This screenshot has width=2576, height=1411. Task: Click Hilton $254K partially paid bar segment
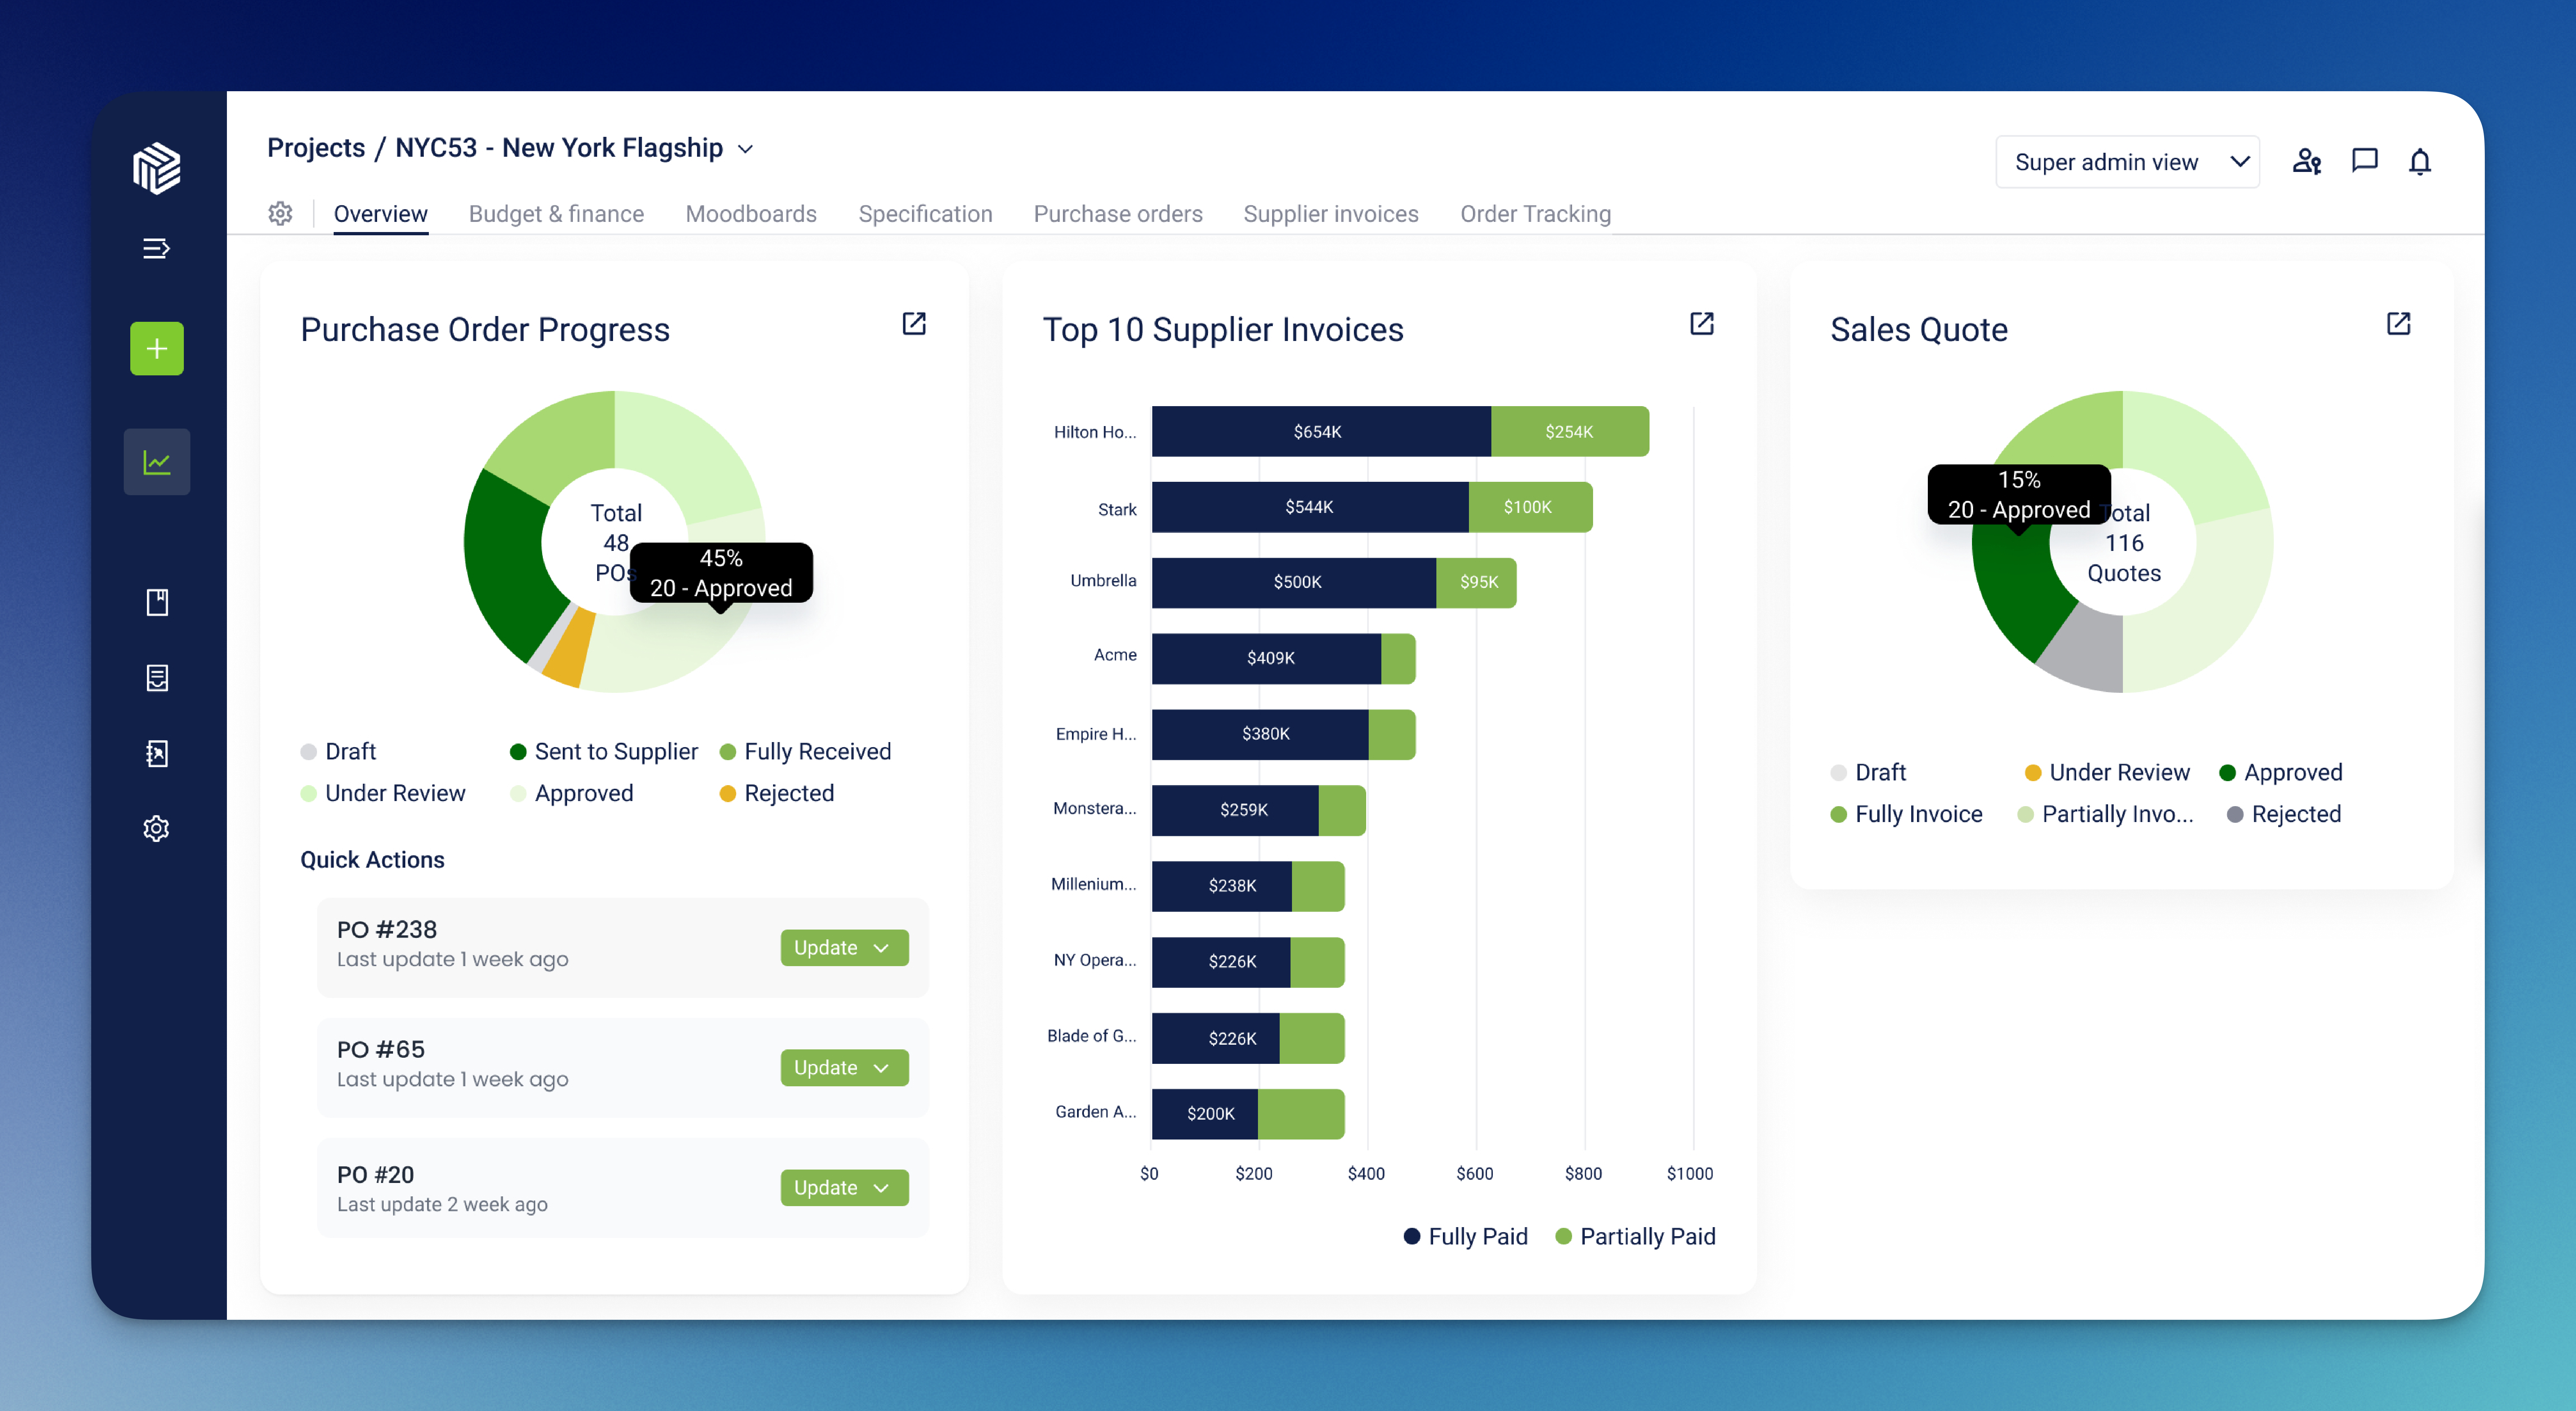coord(1570,431)
